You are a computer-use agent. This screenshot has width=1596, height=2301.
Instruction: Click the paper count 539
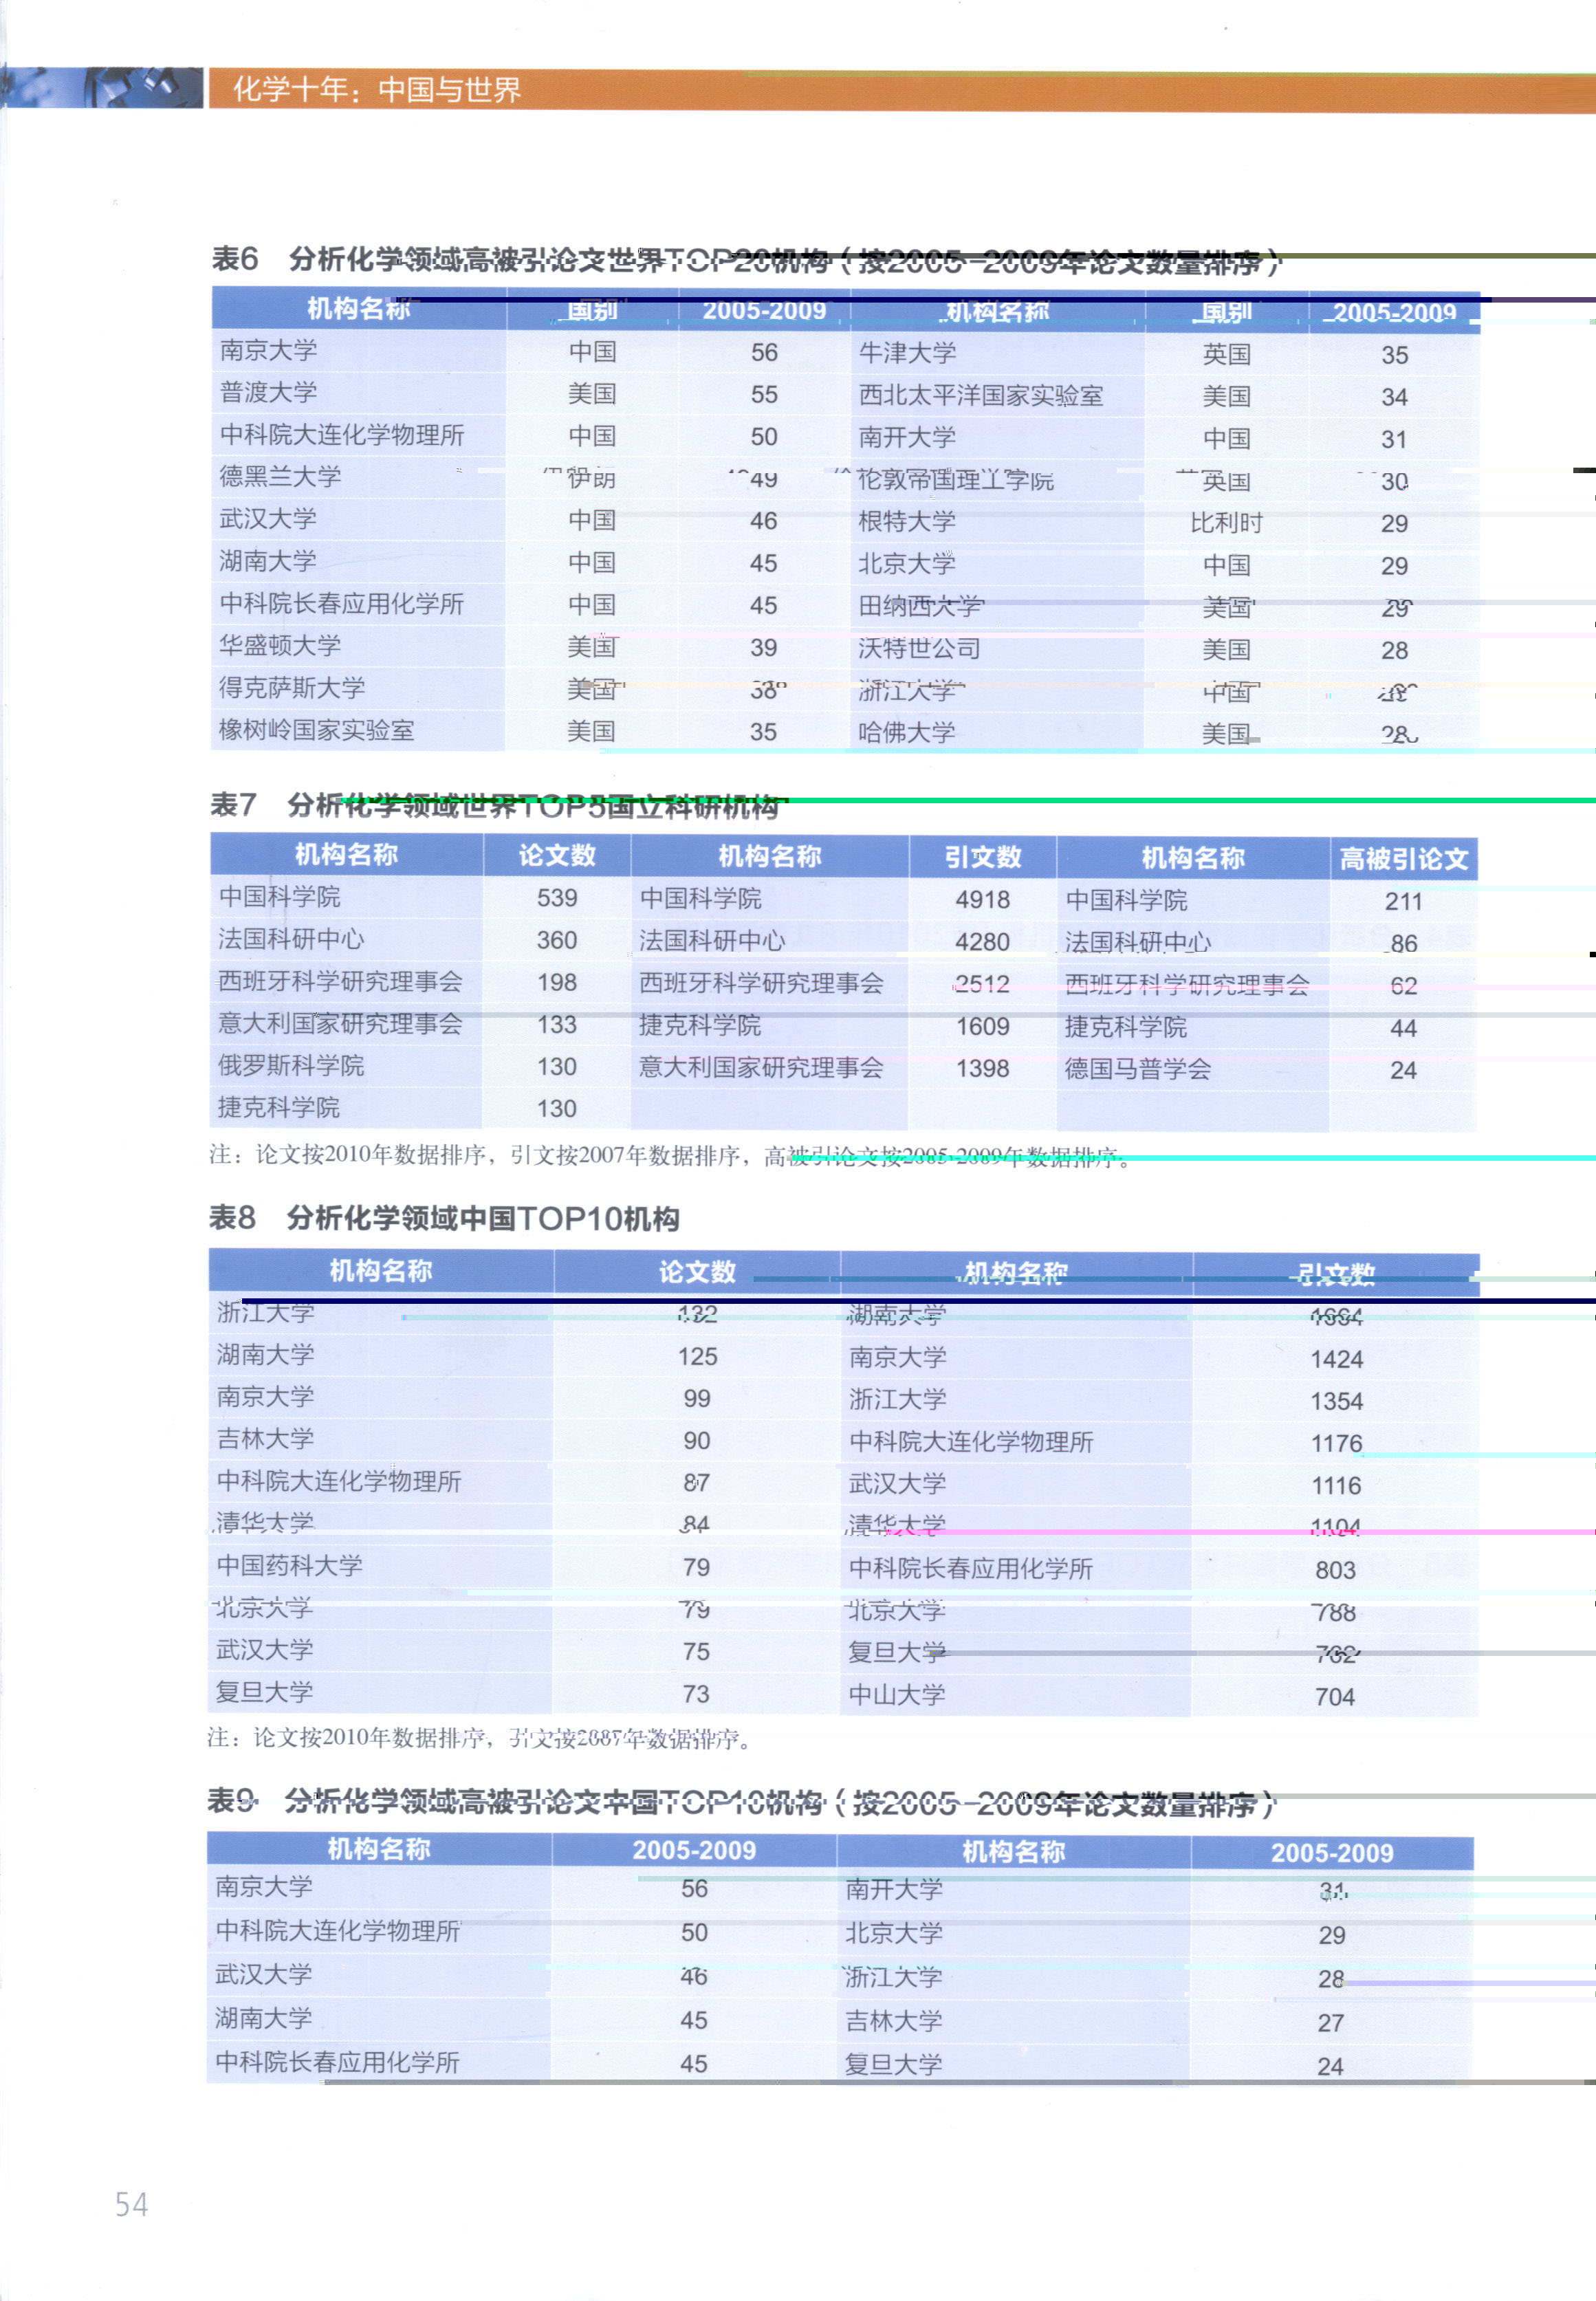tap(557, 898)
